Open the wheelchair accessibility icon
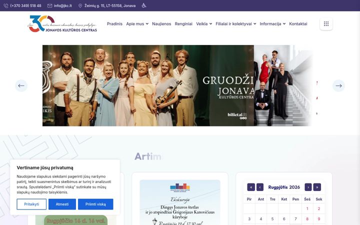Image resolution: width=360 pixels, height=225 pixels. click(144, 5)
